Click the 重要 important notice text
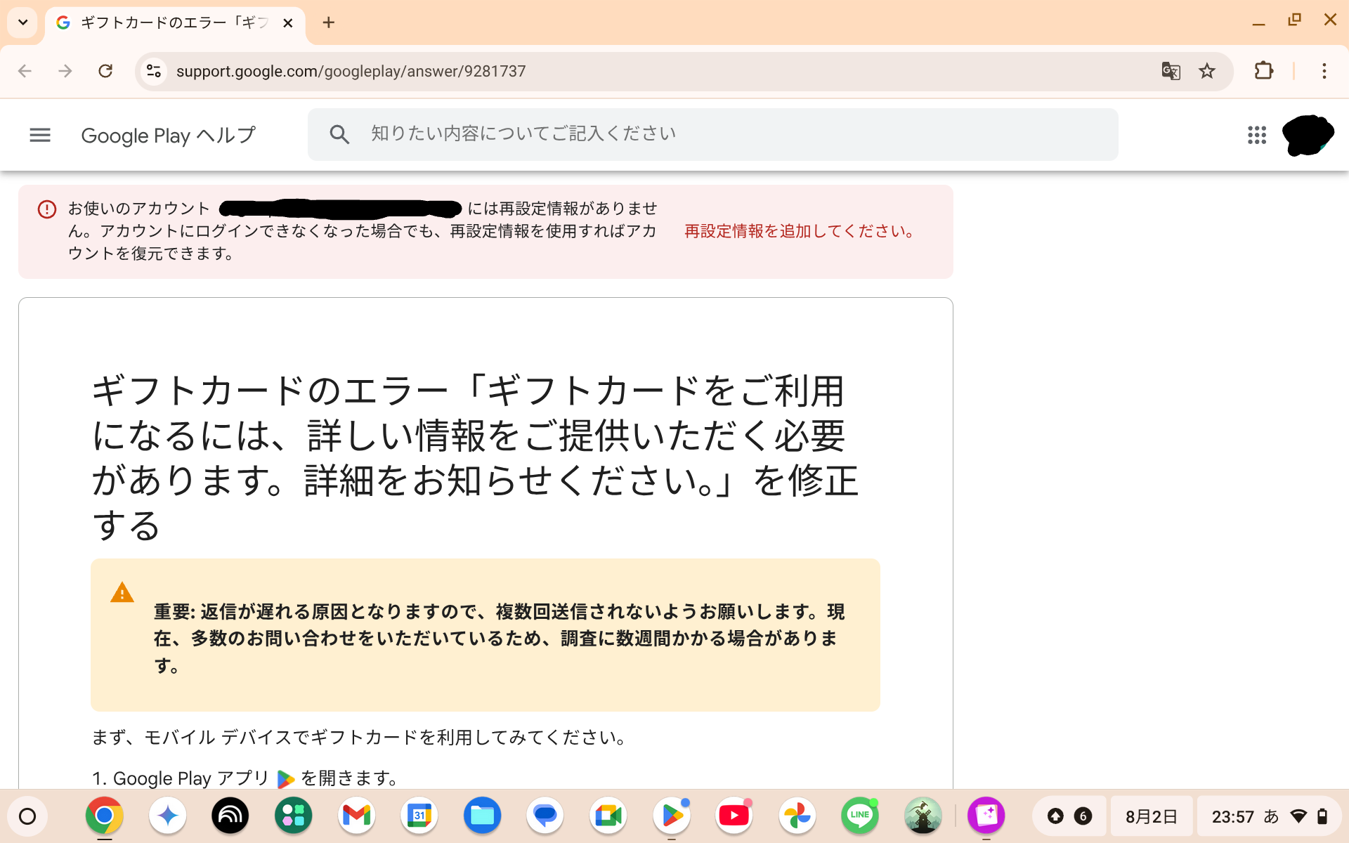Viewport: 1349px width, 843px height. tap(500, 638)
